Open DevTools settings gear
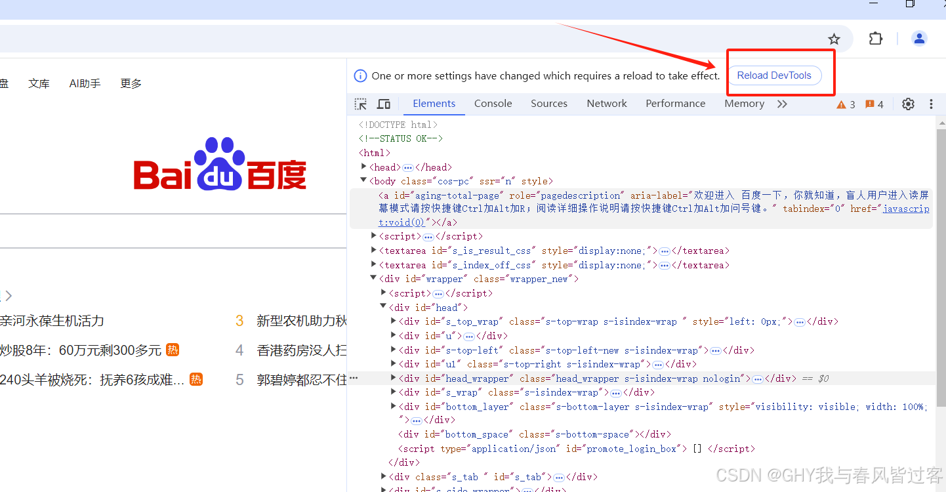 pyautogui.click(x=908, y=104)
